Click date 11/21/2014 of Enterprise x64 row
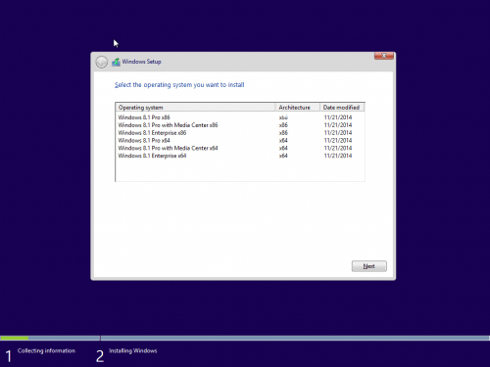This screenshot has height=367, width=490. click(x=338, y=156)
